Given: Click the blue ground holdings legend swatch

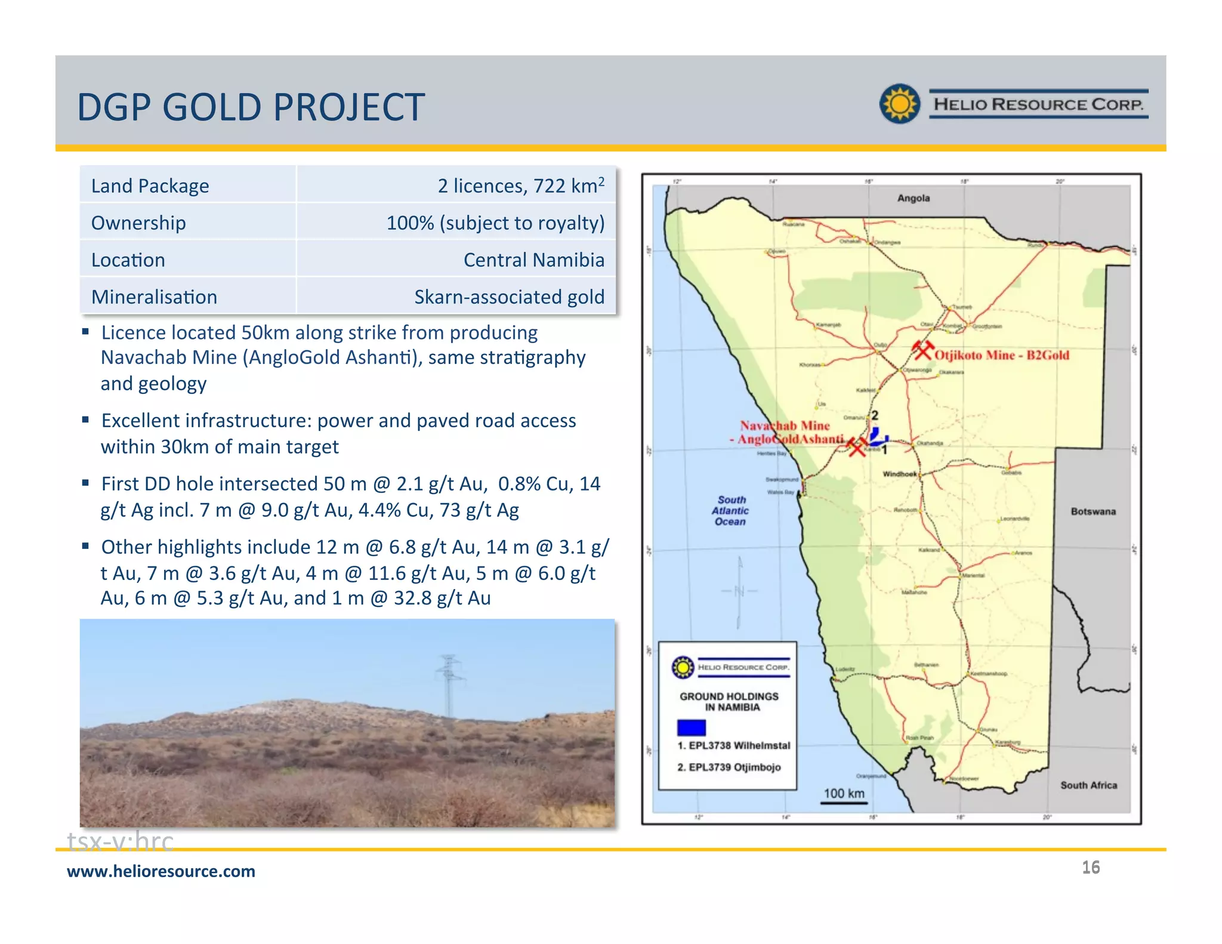Looking at the screenshot, I should (691, 727).
